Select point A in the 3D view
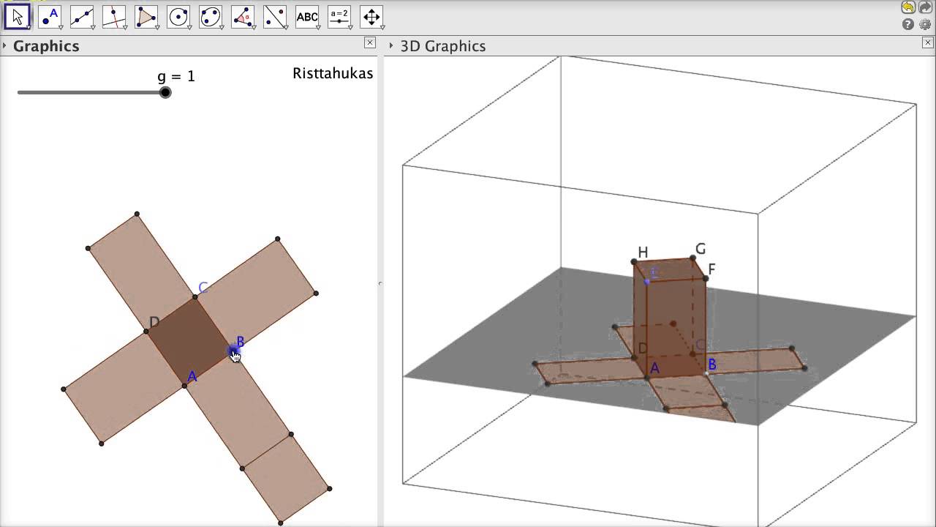Viewport: 936px width, 527px height. [x=646, y=377]
